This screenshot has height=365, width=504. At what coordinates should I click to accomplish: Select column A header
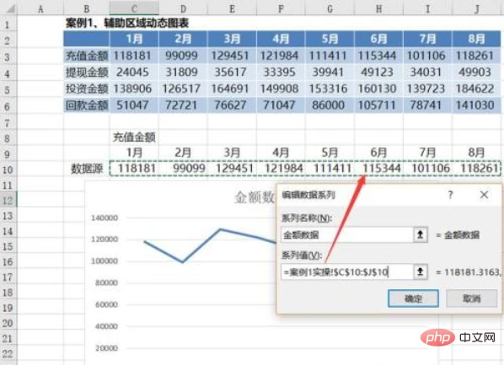[40, 8]
